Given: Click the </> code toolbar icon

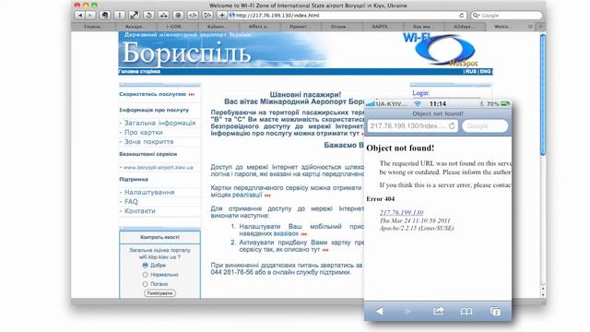Looking at the screenshot, I should point(193,16).
